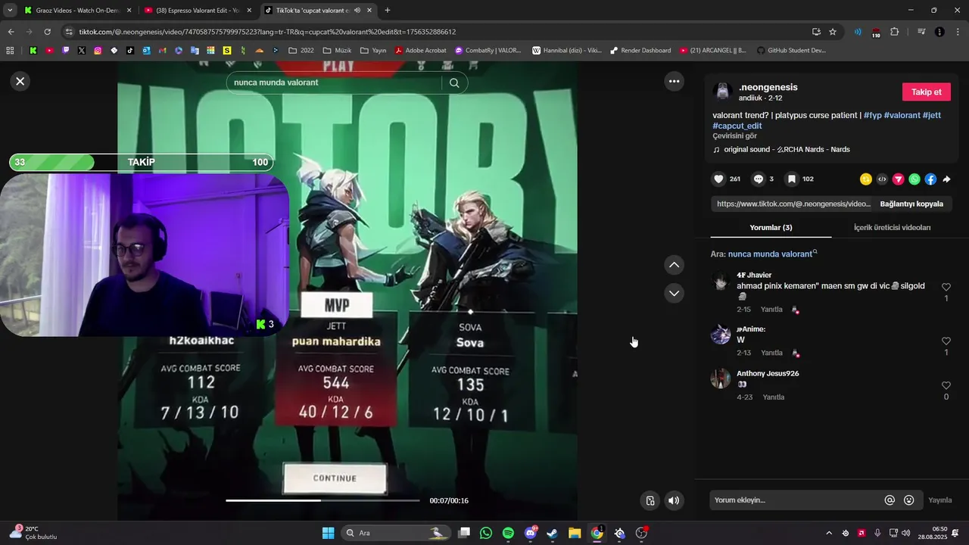The height and width of the screenshot is (545, 969).
Task: Follow .neongenesis with the Takip et button
Action: tap(926, 92)
